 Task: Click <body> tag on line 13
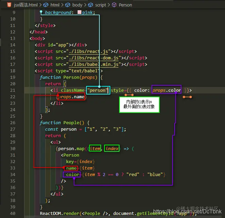pyautogui.click(x=37, y=39)
